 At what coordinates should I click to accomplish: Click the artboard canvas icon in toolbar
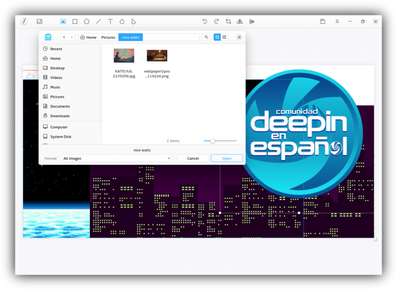tap(40, 22)
